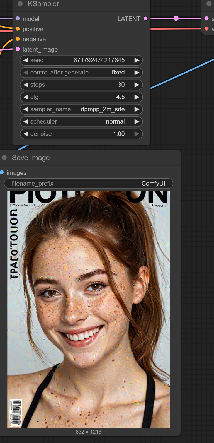This screenshot has width=214, height=443.
Task: Click the latent_image input socket
Action: click(18, 49)
